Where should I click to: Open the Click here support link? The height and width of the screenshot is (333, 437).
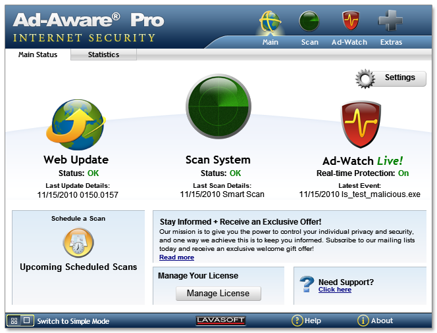[335, 290]
